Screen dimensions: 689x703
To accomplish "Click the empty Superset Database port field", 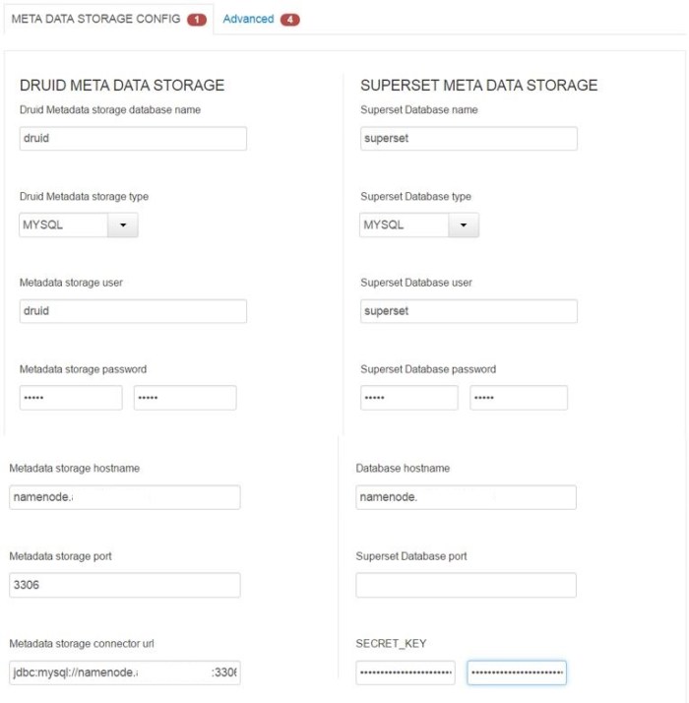I will pyautogui.click(x=466, y=585).
